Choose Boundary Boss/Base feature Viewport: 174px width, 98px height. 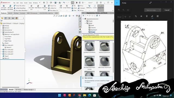(x=21, y=10)
